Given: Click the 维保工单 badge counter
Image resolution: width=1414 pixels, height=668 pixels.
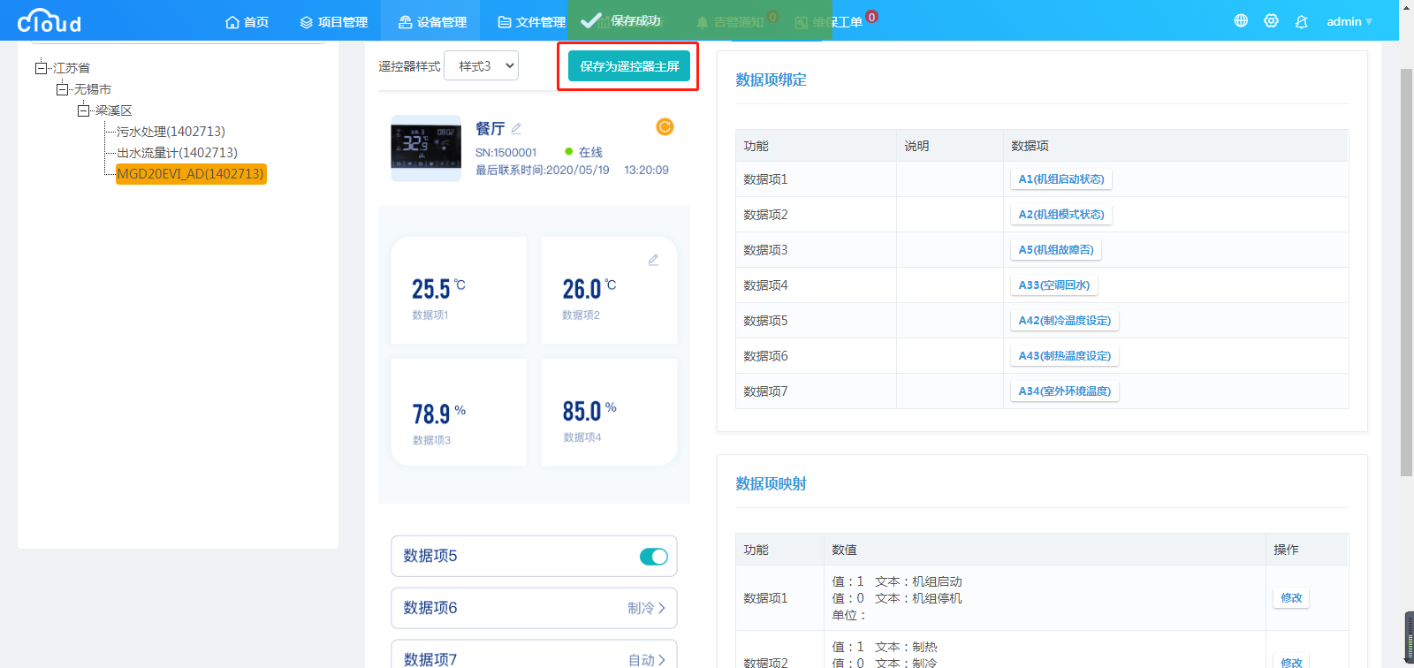Looking at the screenshot, I should [x=871, y=16].
